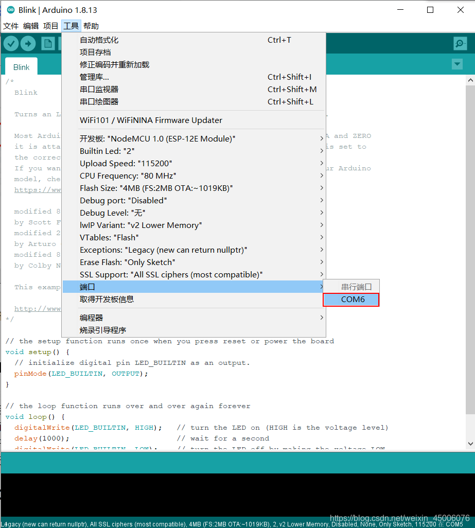Open the 编辑 menu
The width and height of the screenshot is (475, 528).
pyautogui.click(x=31, y=26)
